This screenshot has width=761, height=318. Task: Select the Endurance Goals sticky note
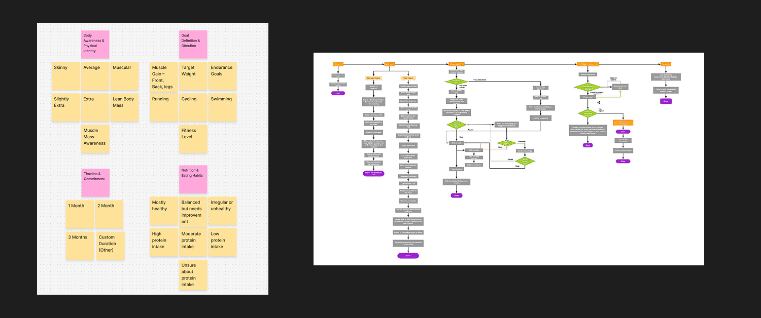click(222, 76)
